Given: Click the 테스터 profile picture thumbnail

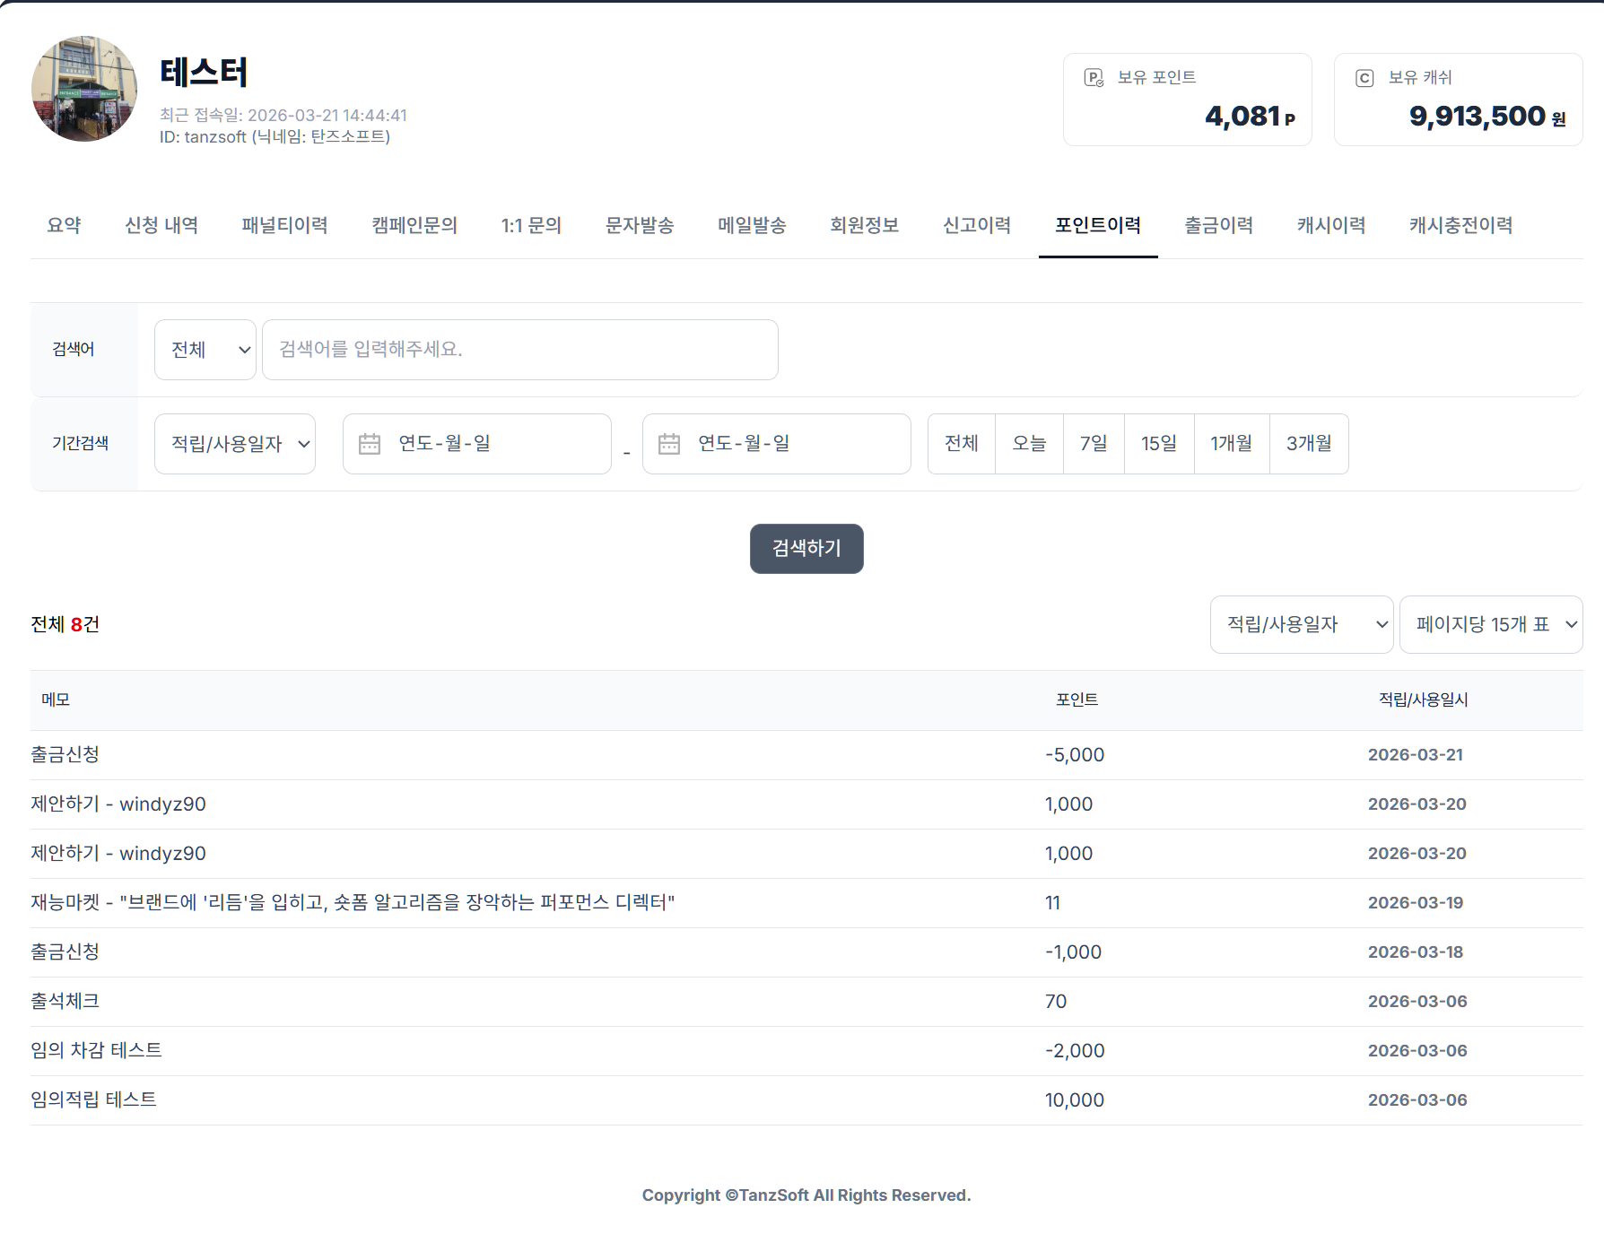Looking at the screenshot, I should tap(84, 89).
